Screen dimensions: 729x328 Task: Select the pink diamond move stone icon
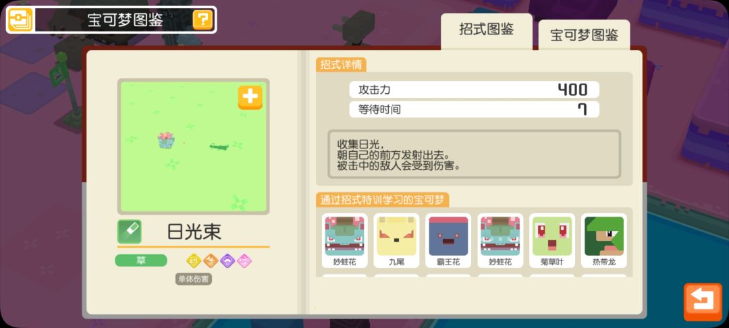coord(244,261)
